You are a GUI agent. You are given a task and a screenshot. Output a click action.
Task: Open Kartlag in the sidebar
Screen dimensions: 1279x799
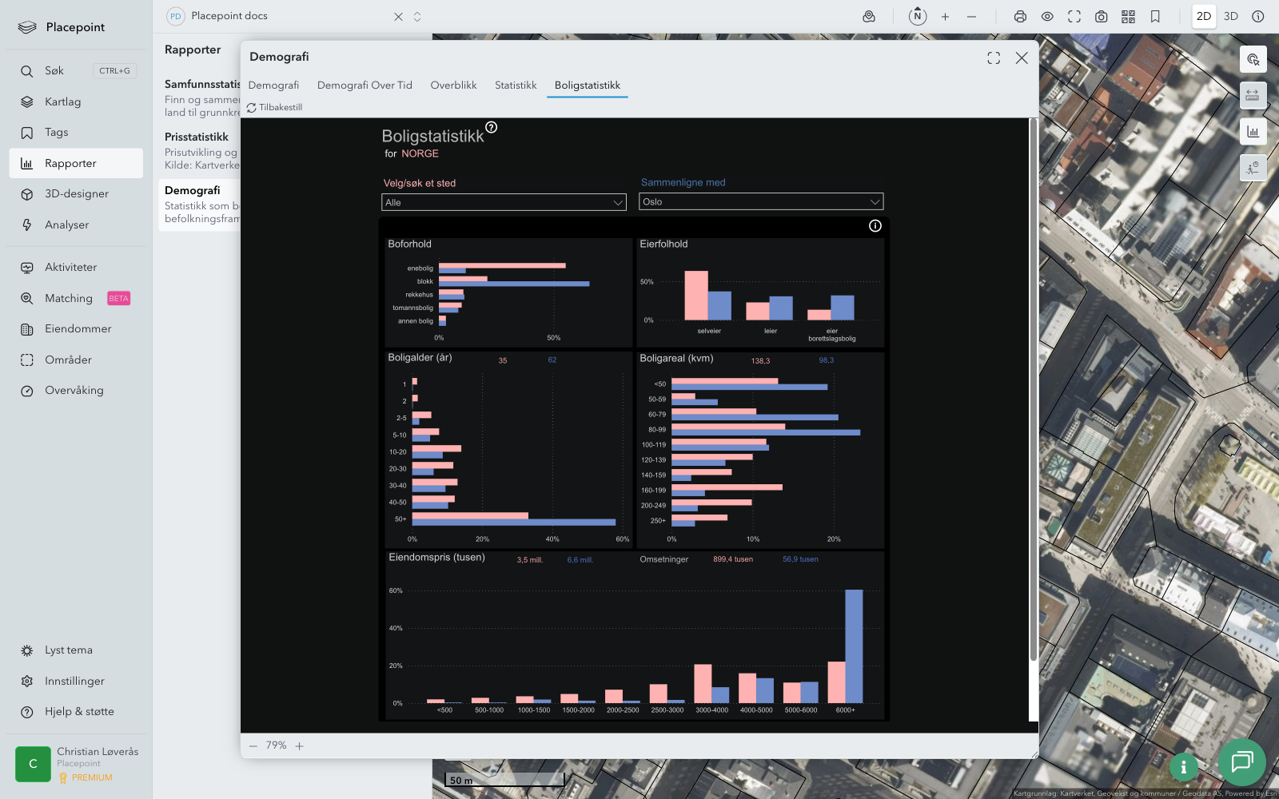coord(62,101)
